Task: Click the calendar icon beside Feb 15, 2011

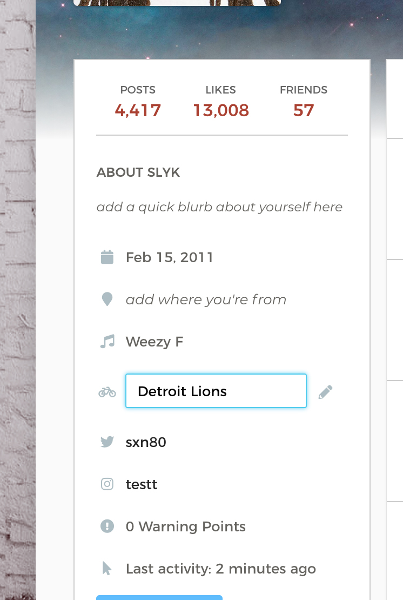Action: click(107, 257)
